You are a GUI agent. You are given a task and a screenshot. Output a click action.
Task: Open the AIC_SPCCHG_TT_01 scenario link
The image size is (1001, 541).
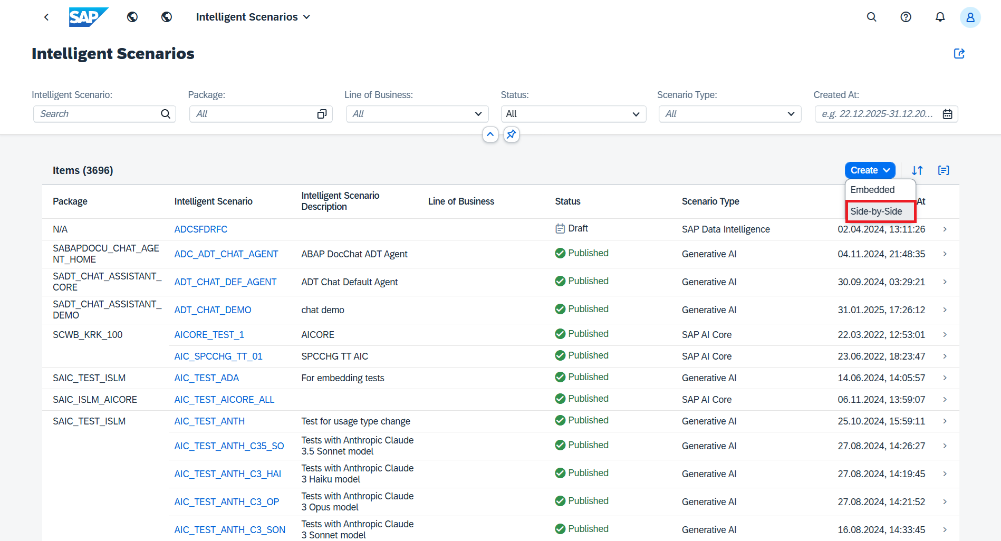pos(218,356)
